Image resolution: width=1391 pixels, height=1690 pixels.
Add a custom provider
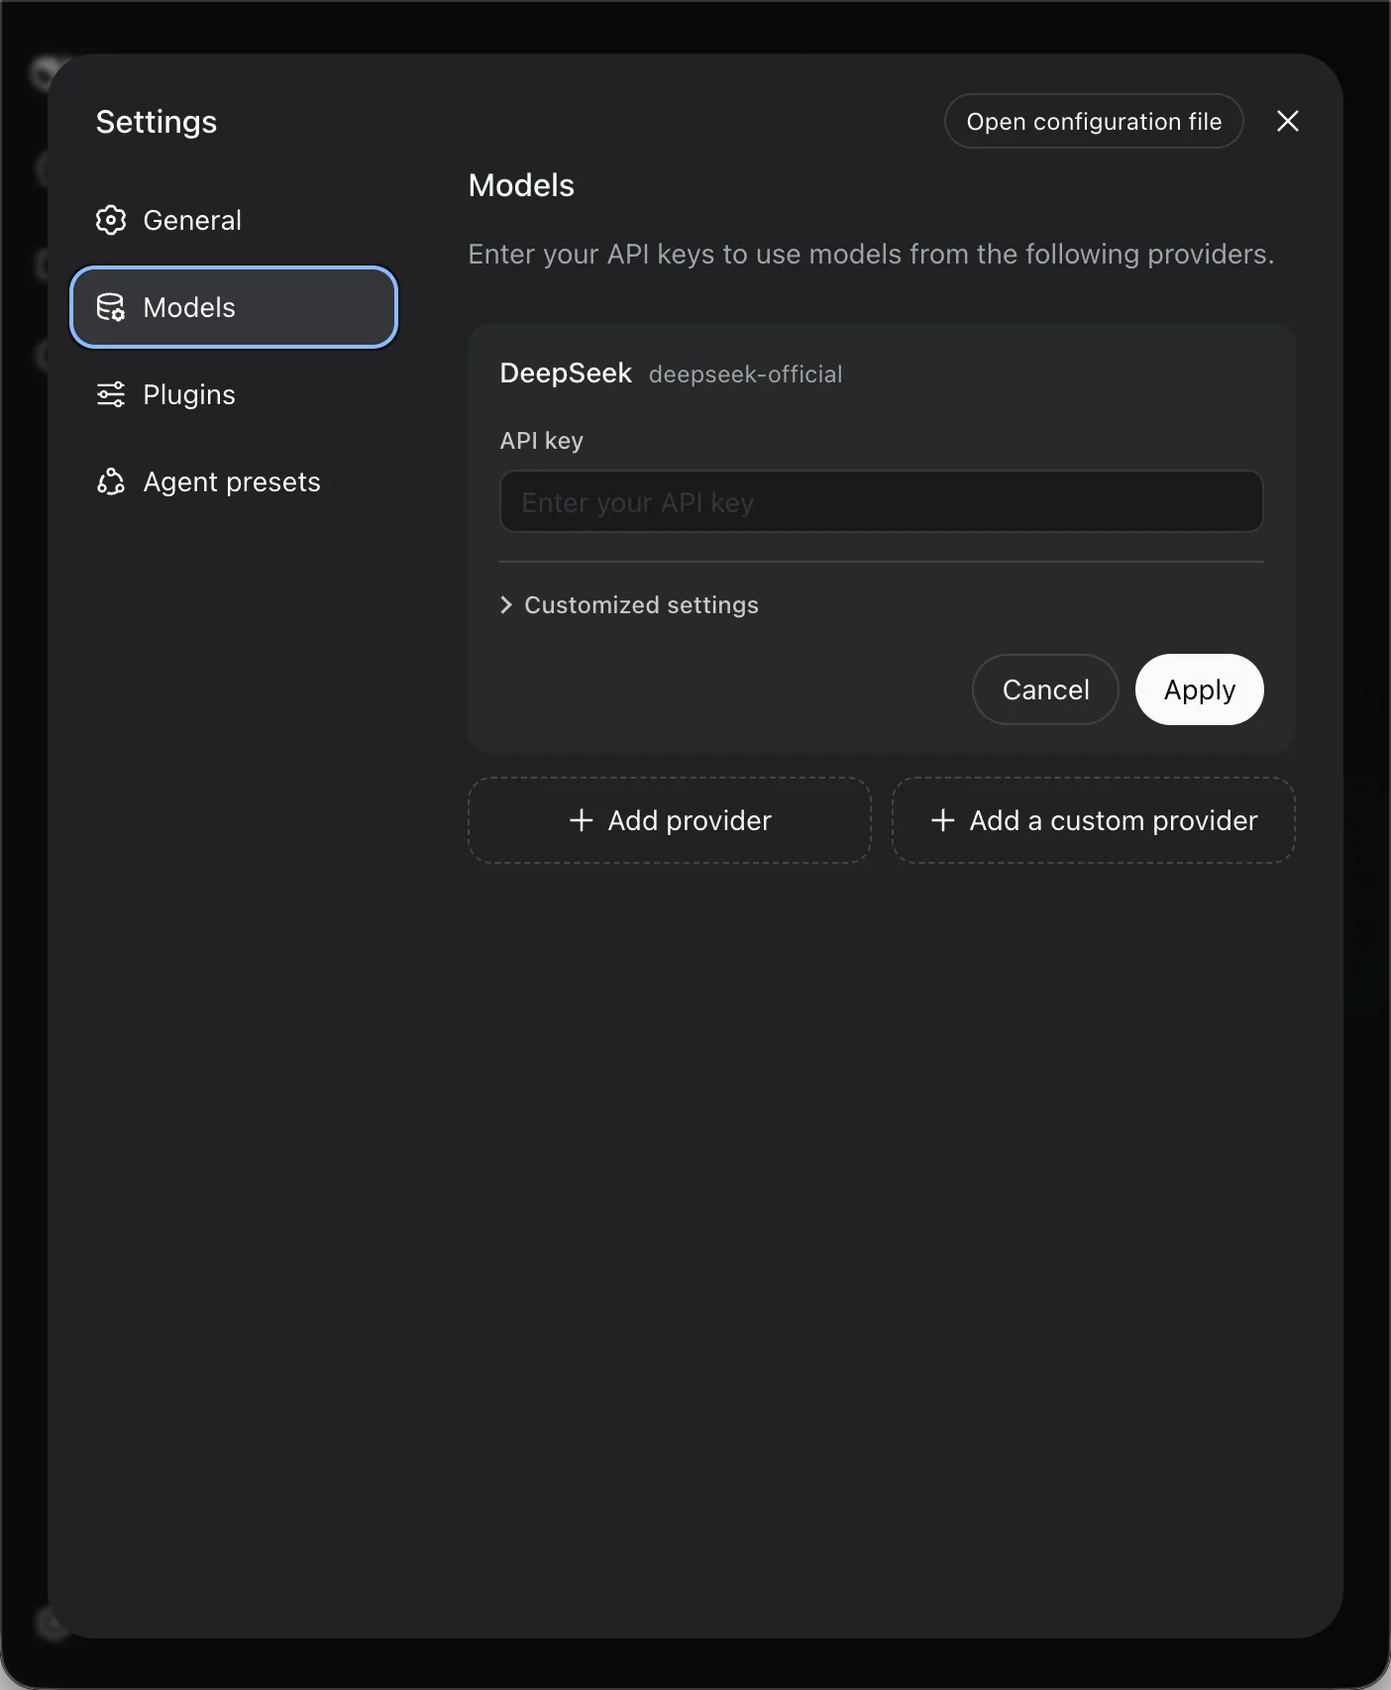coord(1094,820)
